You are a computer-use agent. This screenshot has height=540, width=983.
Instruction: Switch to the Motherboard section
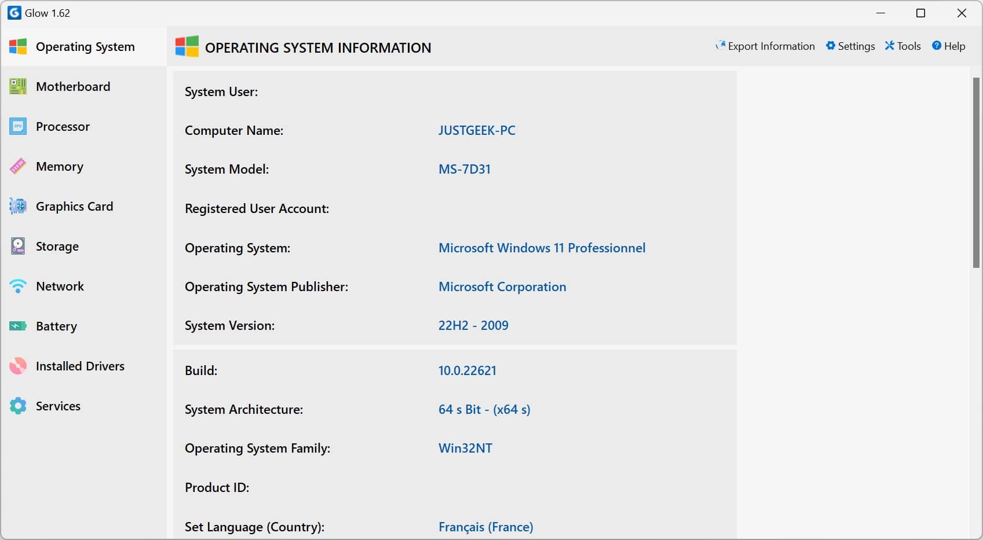[x=83, y=86]
